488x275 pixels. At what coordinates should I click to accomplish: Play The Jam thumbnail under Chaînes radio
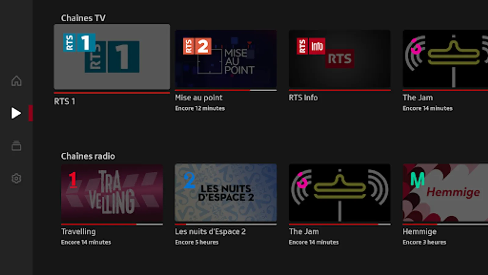click(339, 193)
